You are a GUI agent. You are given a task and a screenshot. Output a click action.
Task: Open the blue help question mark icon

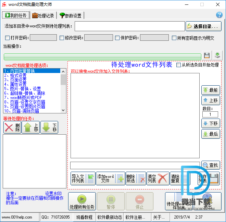pos(219,15)
